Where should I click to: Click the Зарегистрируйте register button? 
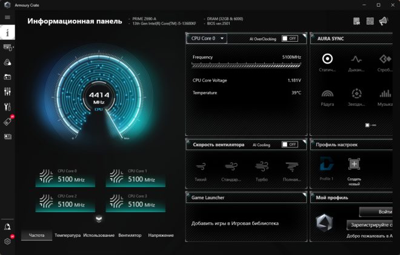370,225
